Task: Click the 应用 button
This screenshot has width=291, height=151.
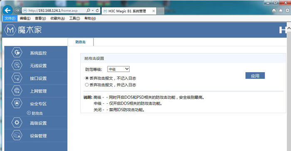Action: pos(255,75)
